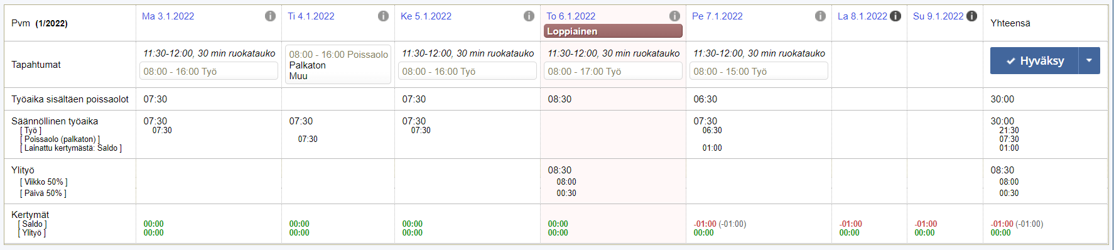Open Monday's 08:00 - 16:00 Työ entry
The width and height of the screenshot is (1114, 250).
(208, 72)
